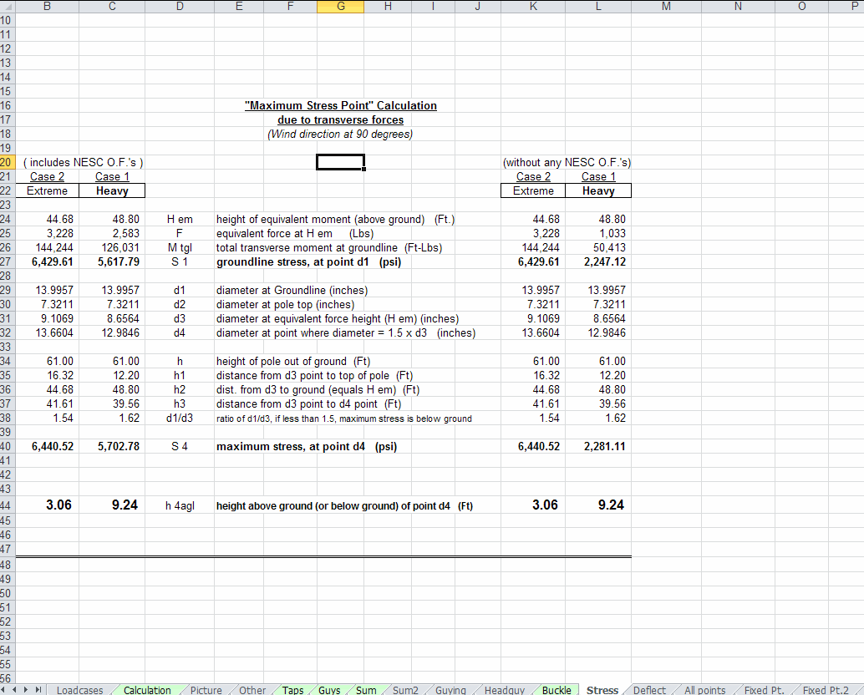Click the "Maximum Stress Point" Calculation title cell
This screenshot has width=864, height=695.
(x=340, y=106)
